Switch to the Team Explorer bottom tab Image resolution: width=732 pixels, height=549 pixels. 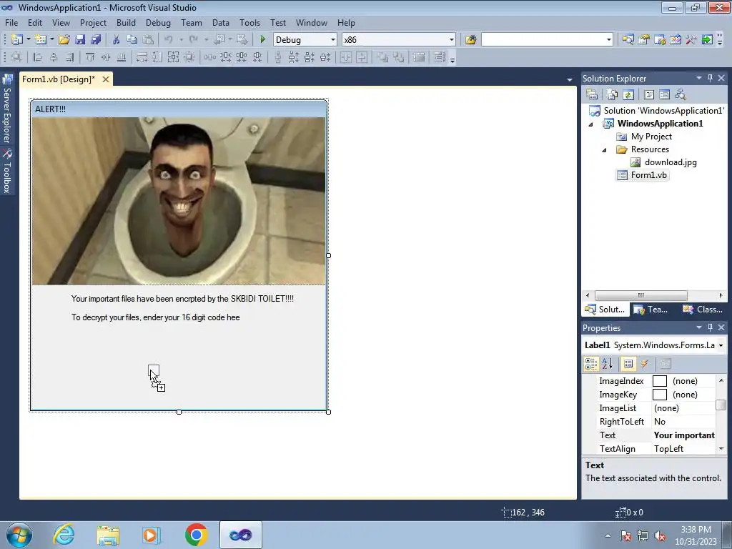click(652, 310)
